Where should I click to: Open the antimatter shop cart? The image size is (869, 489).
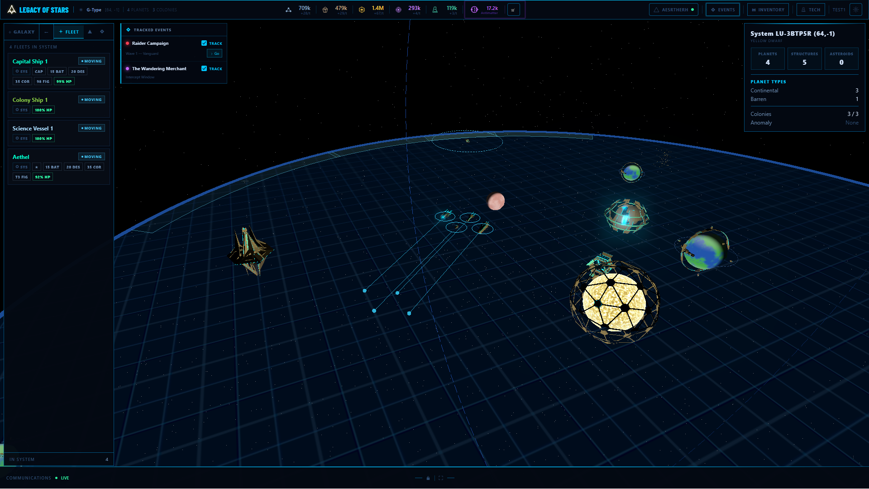513,10
